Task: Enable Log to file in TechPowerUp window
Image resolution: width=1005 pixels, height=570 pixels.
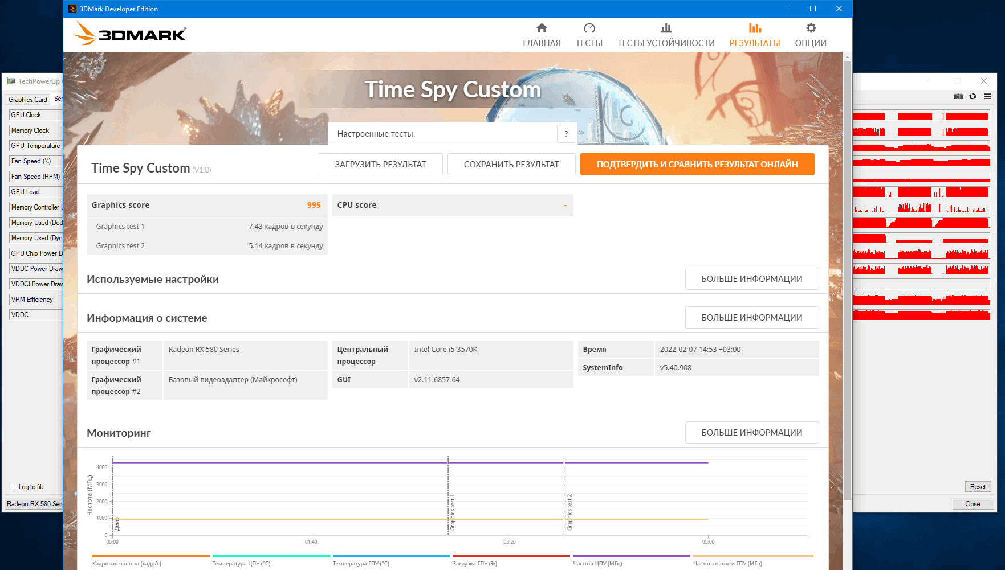Action: (14, 487)
